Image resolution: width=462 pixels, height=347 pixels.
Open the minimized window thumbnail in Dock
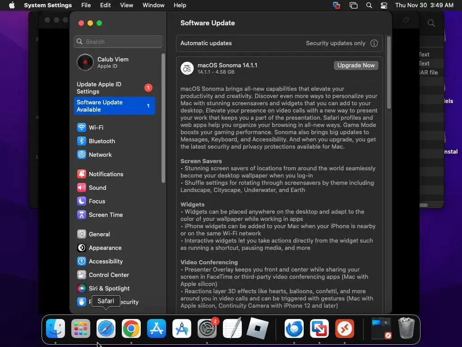(381, 328)
